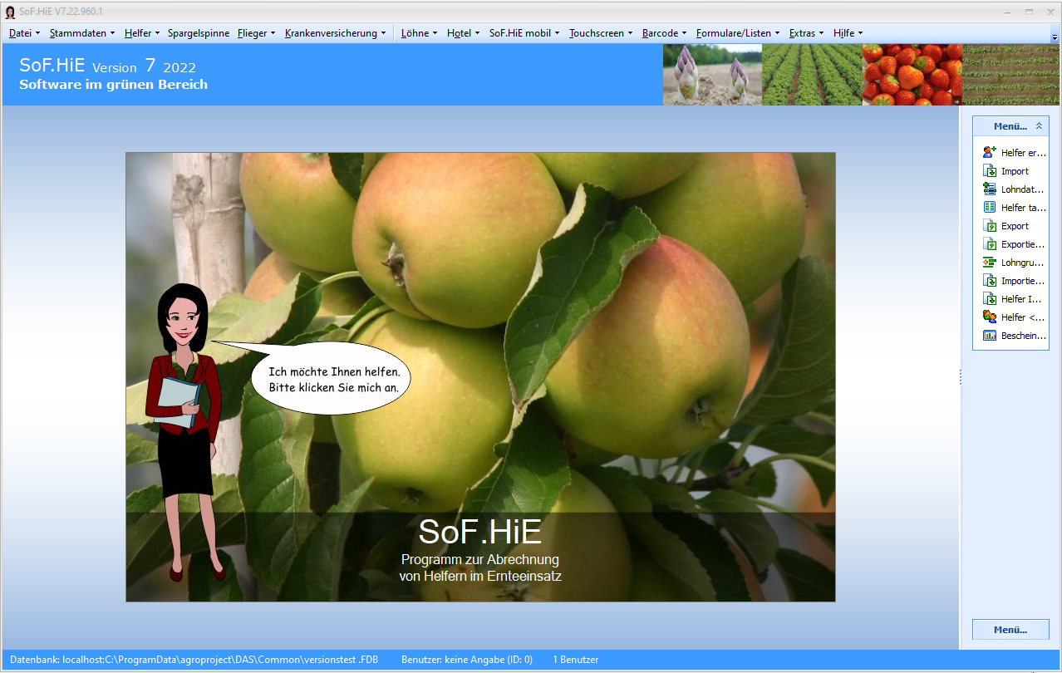Click the 'Helfer ta…' table icon
Viewport: 1062px width, 673px height.
pos(989,208)
